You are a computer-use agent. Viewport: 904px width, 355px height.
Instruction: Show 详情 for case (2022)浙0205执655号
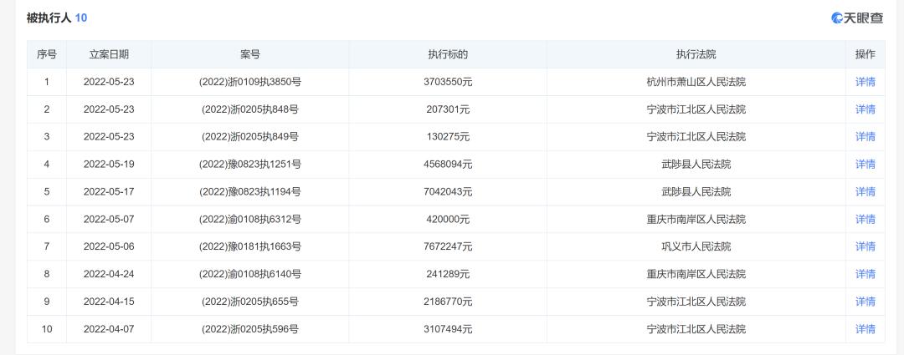pos(865,302)
